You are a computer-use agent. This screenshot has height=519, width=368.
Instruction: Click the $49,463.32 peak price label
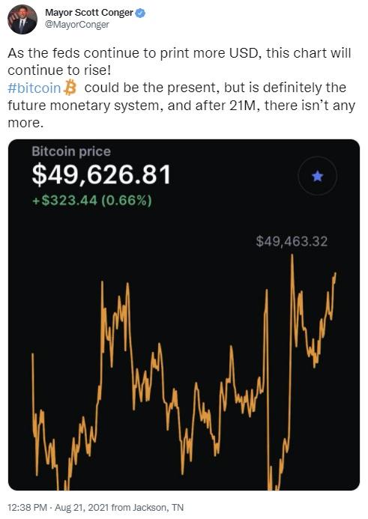(292, 241)
